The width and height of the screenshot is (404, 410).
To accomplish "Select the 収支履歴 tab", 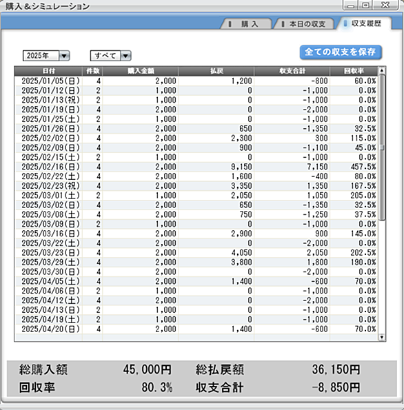I will click(364, 23).
